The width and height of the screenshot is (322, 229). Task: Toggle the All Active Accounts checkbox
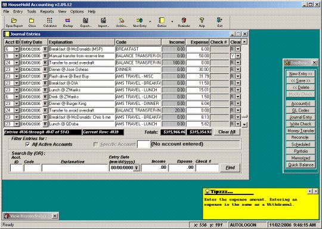click(27, 144)
